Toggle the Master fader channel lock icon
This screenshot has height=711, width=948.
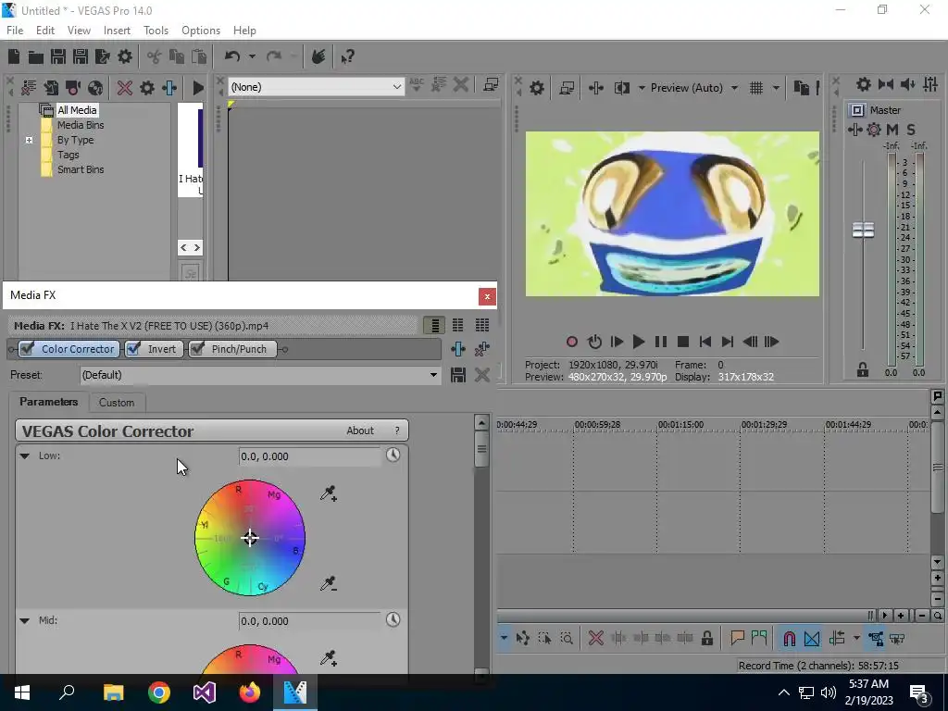[x=863, y=369]
